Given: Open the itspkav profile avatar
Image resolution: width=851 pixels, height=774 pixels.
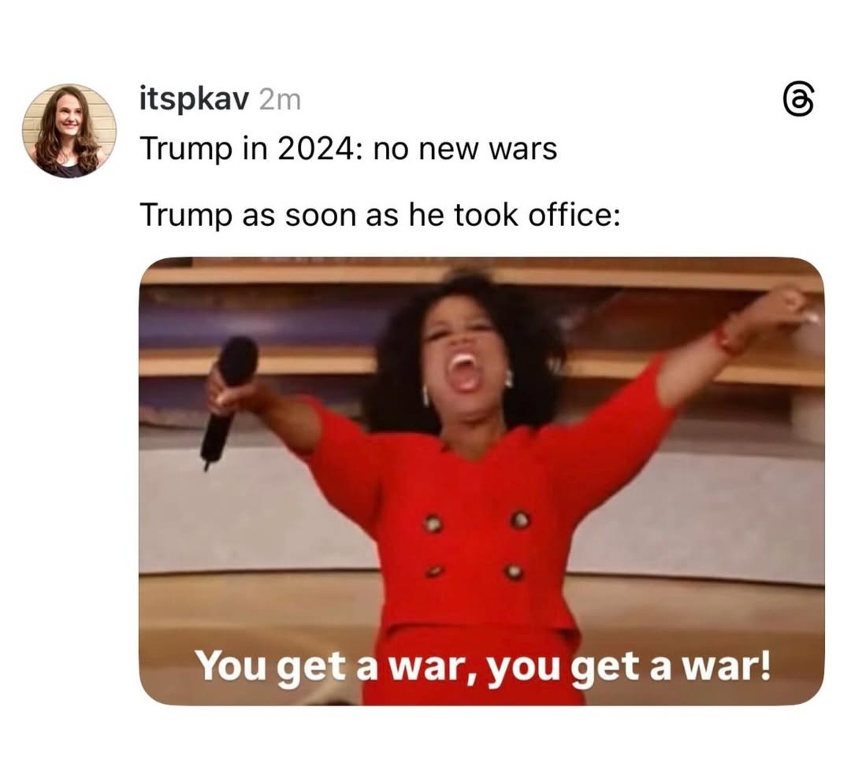Looking at the screenshot, I should click(69, 131).
